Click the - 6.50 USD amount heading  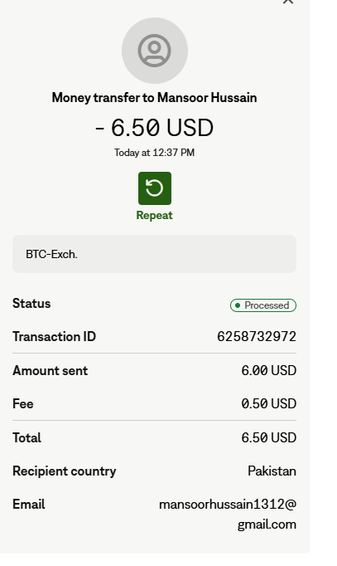click(155, 128)
